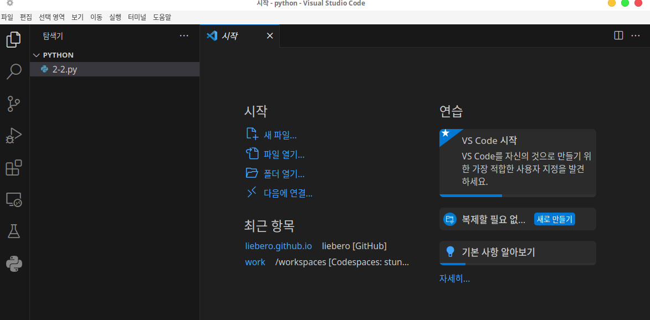This screenshot has width=650, height=320.
Task: Open recent item liebero.github.io
Action: 278,246
